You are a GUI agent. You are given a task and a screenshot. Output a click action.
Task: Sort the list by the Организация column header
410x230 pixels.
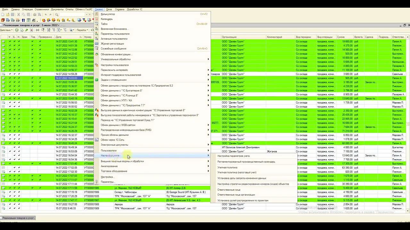coord(243,37)
